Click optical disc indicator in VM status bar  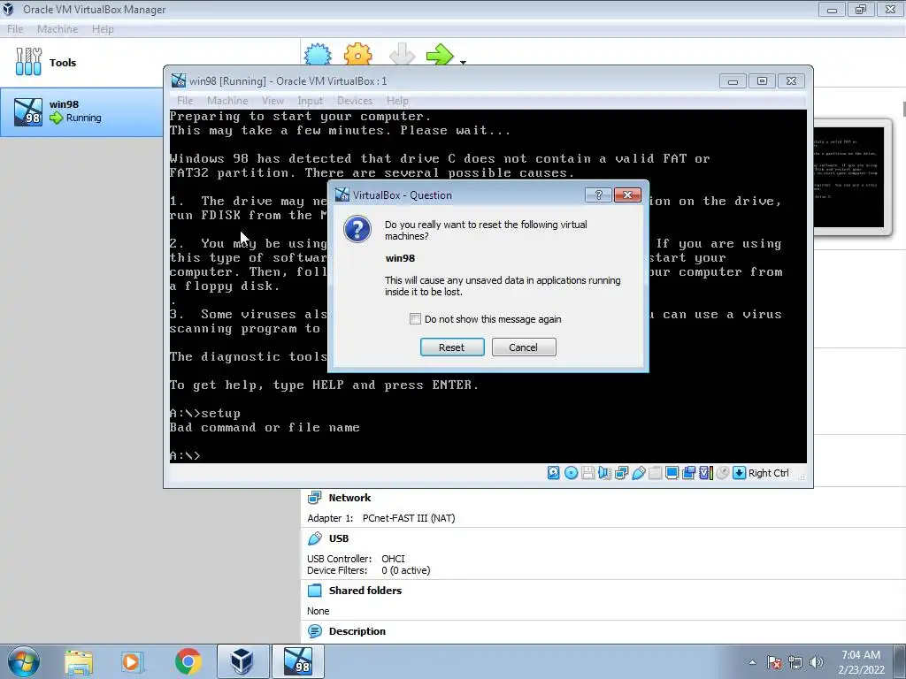(571, 473)
